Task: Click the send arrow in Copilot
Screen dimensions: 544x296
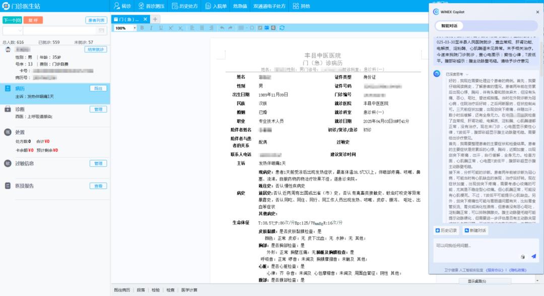Action: coord(533,256)
